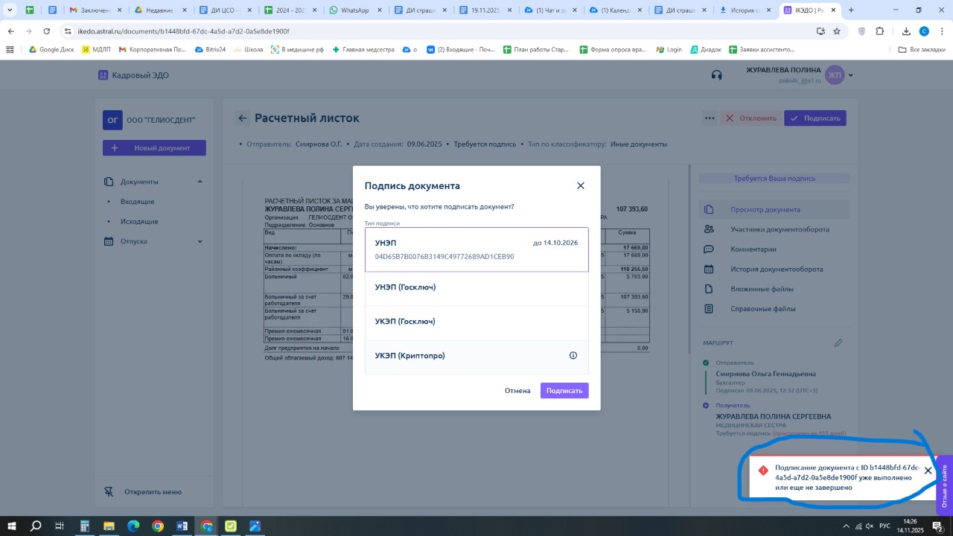Image resolution: width=953 pixels, height=536 pixels.
Task: Expand the user profile dropdown arrow
Action: tap(851, 75)
